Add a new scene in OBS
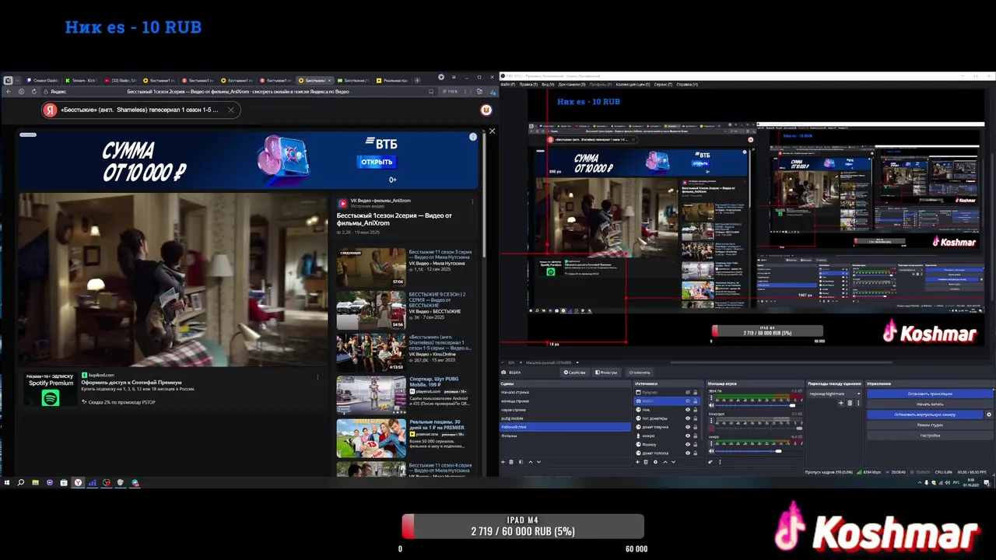The image size is (996, 560). click(503, 462)
